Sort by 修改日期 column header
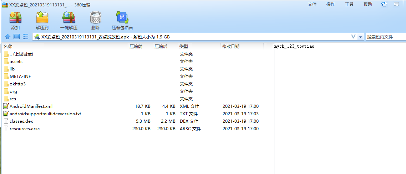Image resolution: width=406 pixels, height=174 pixels. tap(231, 47)
